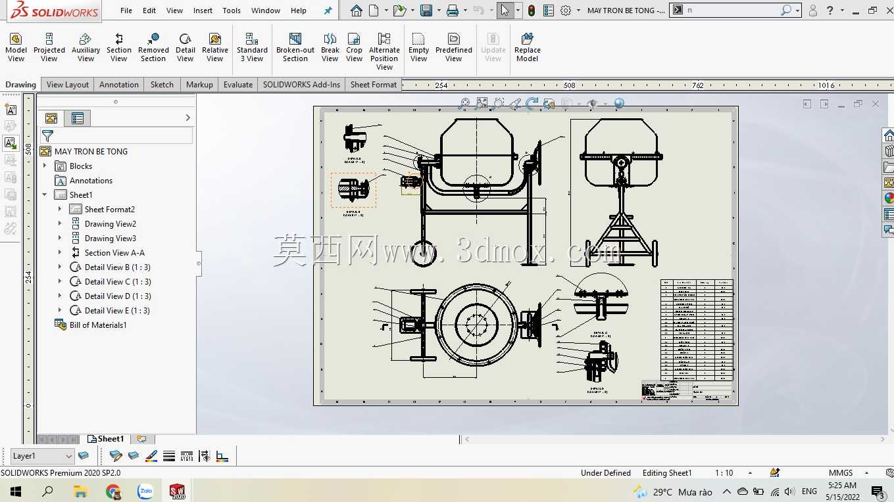This screenshot has width=894, height=502.
Task: Click the 1 : 10 sheet scale in the status bar
Action: click(724, 473)
